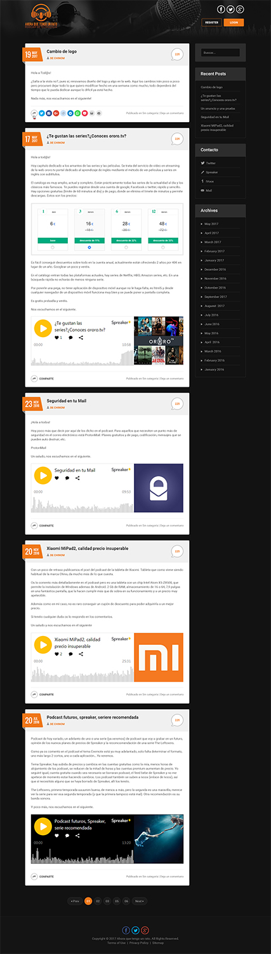Seek in the ororo.tv episode waveform
Viewport: 271px width, 954px height.
[81, 359]
